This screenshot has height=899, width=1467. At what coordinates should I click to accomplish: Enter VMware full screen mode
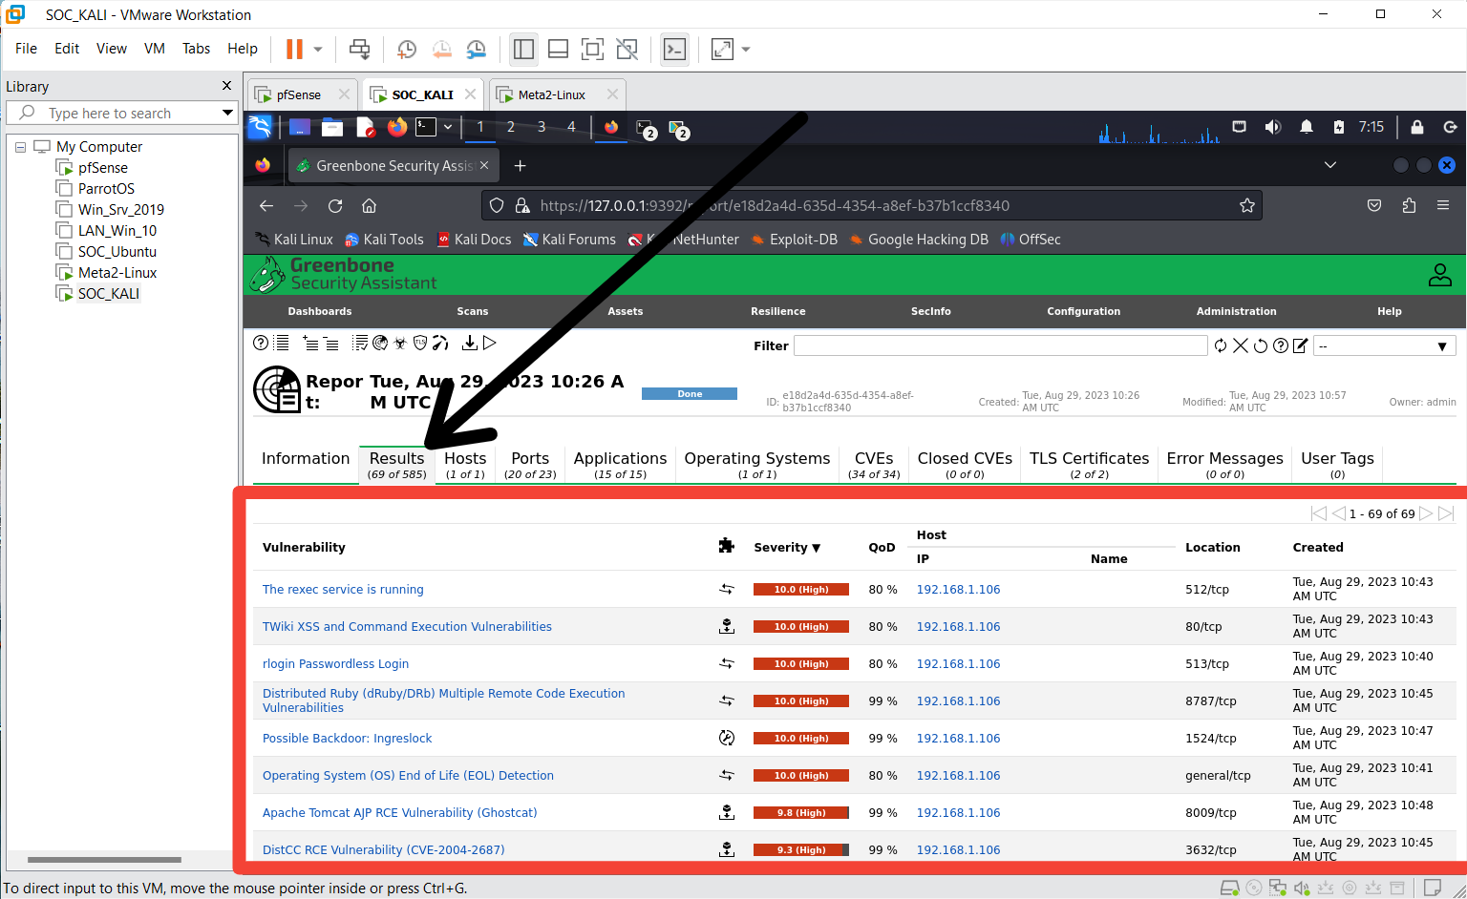coord(592,49)
